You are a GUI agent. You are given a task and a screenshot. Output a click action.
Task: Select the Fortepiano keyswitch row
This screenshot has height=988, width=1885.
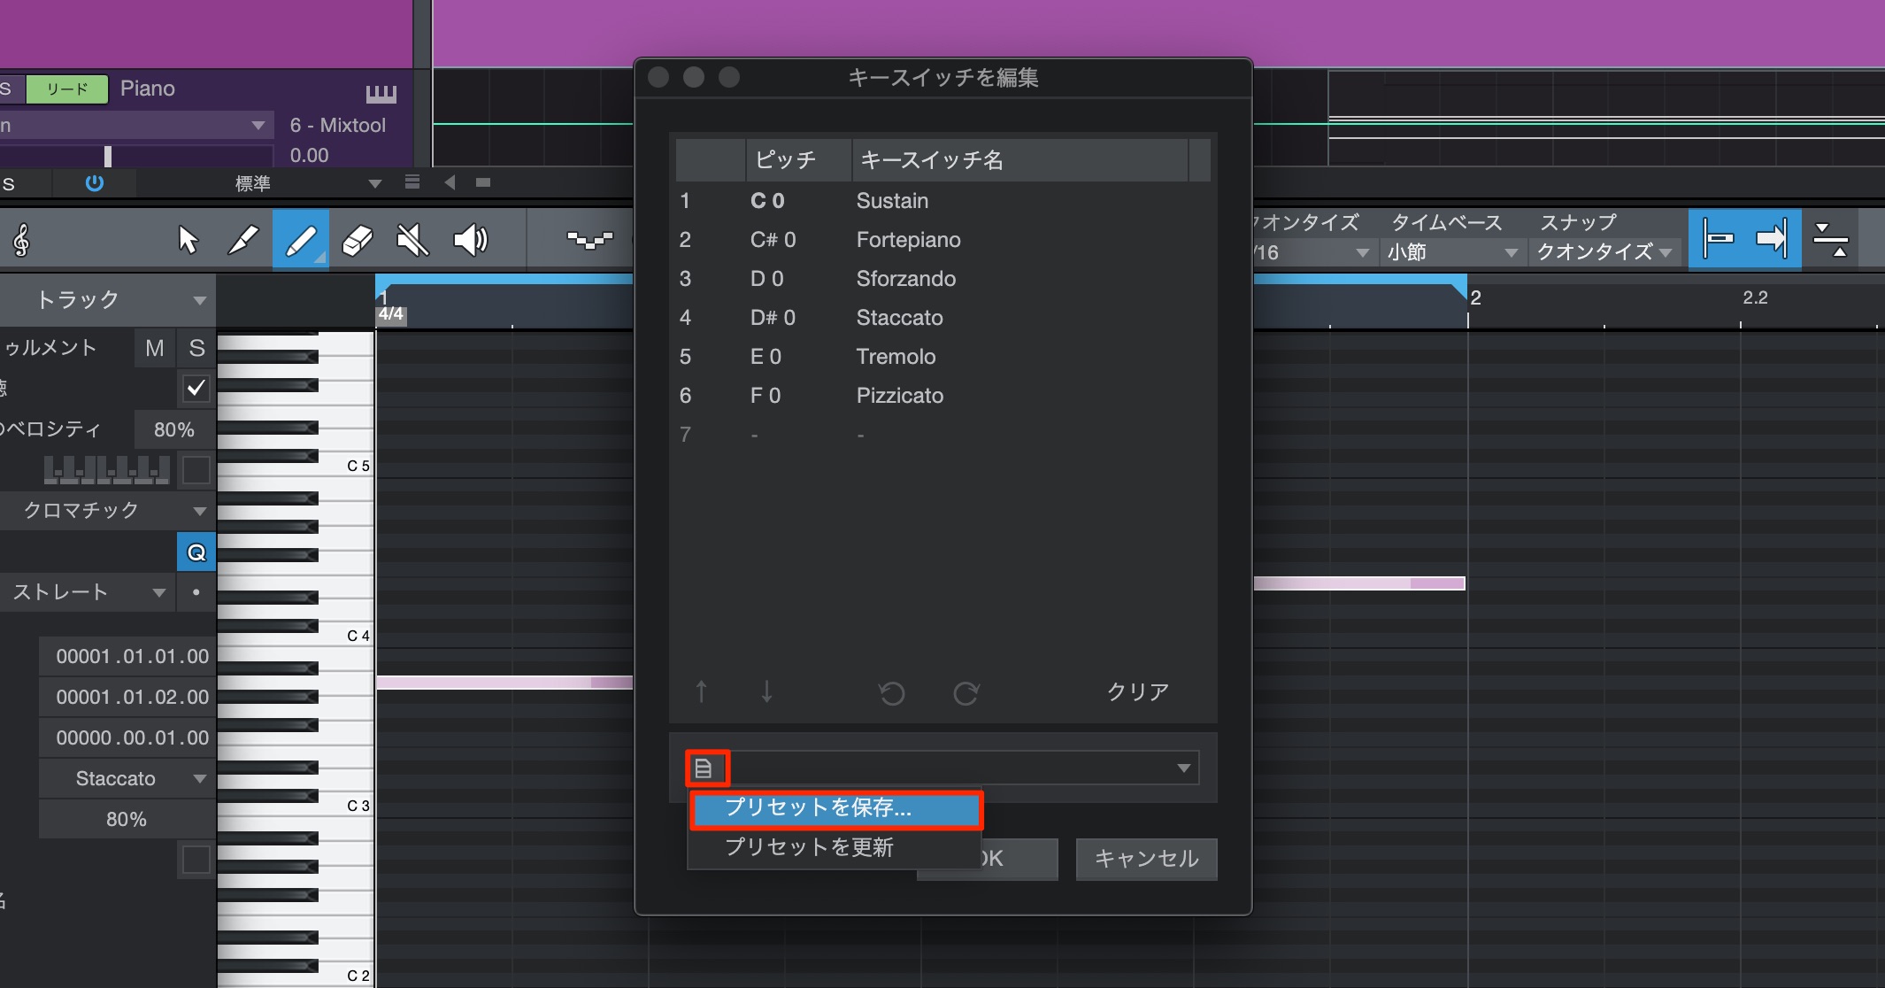coord(942,240)
